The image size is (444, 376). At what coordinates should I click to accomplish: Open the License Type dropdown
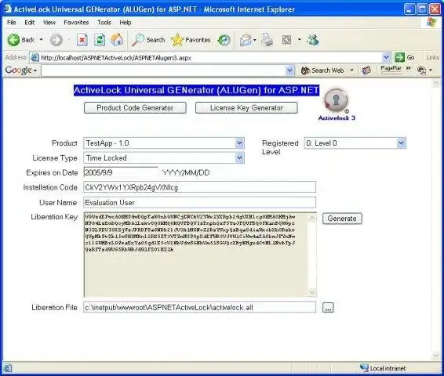coord(164,157)
